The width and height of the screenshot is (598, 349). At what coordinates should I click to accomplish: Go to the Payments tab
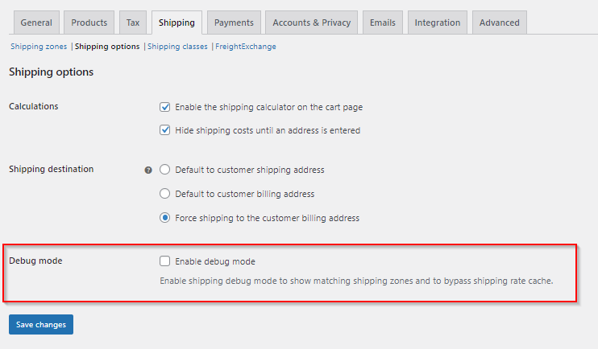234,23
